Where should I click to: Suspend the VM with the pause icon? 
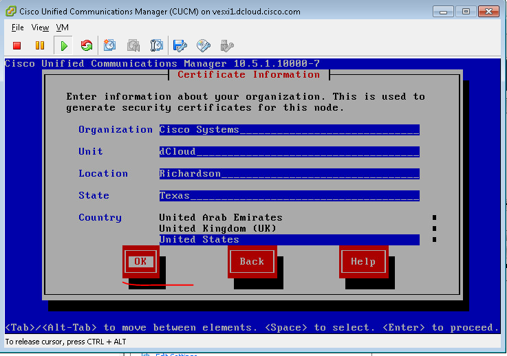(40, 45)
